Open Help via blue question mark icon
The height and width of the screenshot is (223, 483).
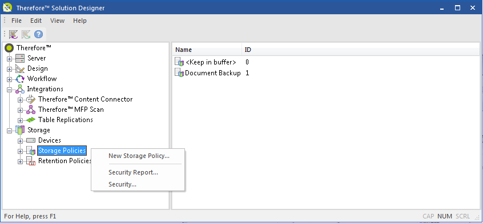pyautogui.click(x=38, y=34)
